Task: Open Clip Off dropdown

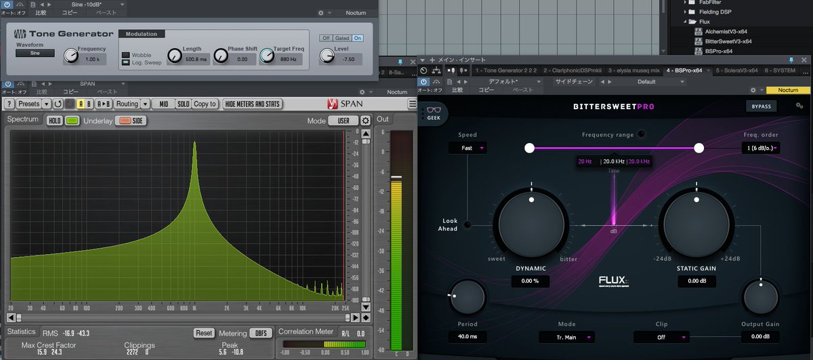Action: [x=661, y=337]
